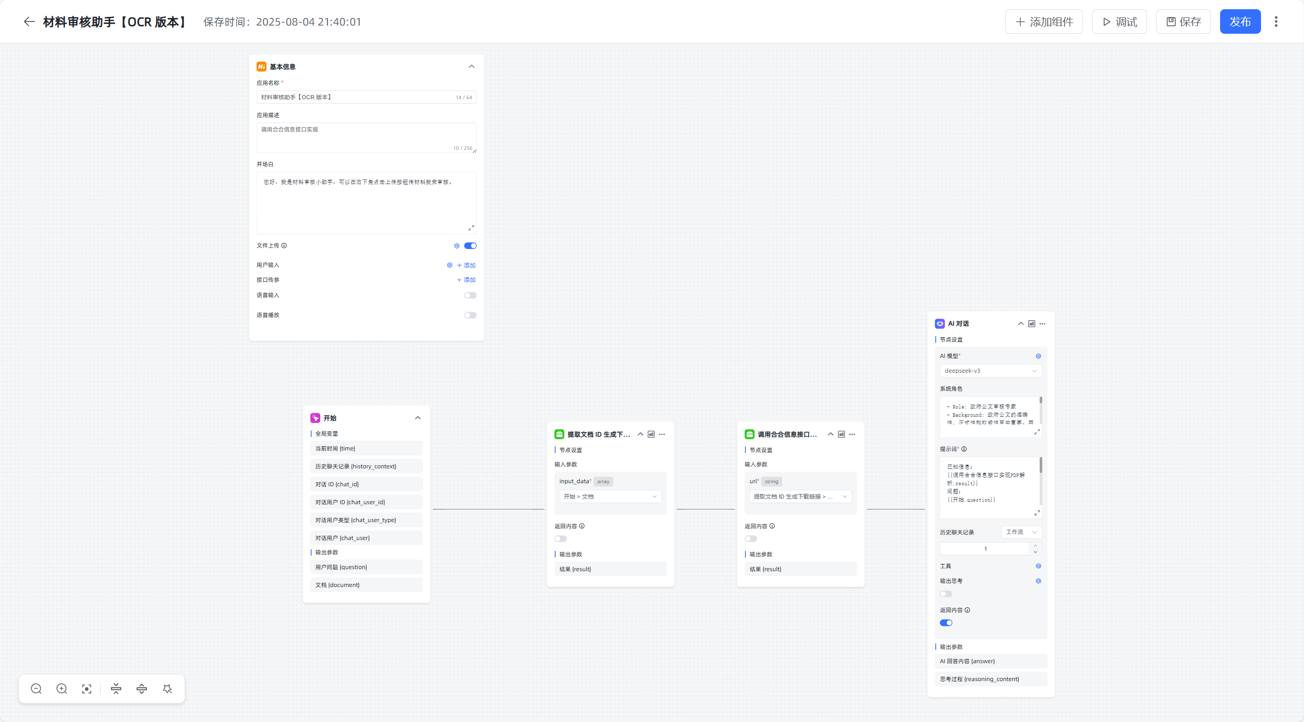Toggle 返回内容 in 调用合合信息接口 node
Screen dimensions: 1304x722
(751, 539)
